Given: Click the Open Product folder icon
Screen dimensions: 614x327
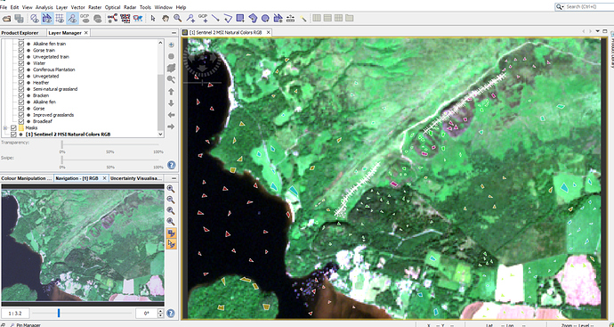Looking at the screenshot, I should tap(6, 18).
